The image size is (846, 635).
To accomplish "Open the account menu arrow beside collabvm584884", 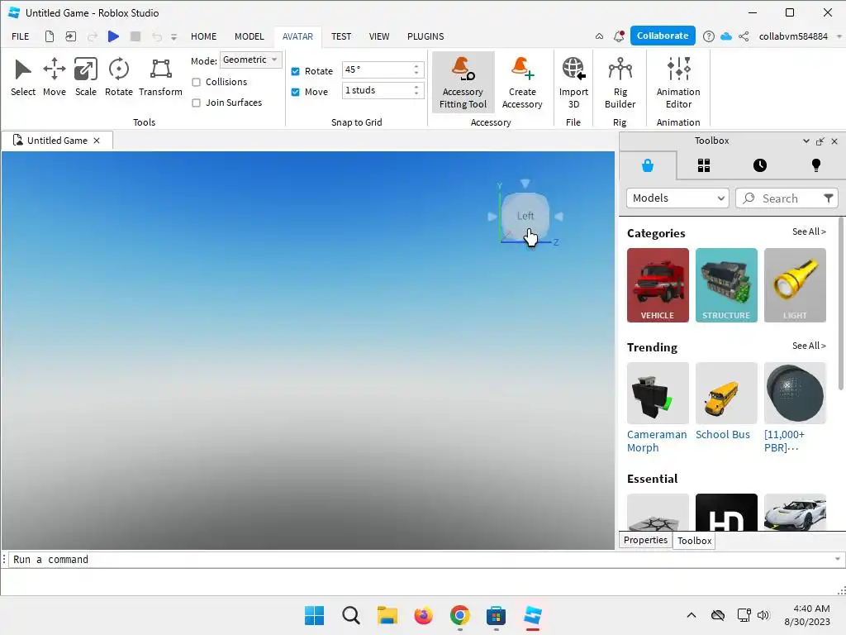I will click(x=839, y=36).
